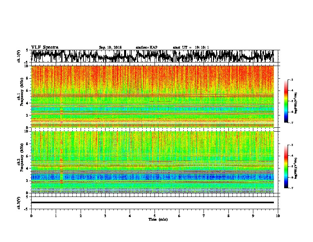This screenshot has width=313, height=242.
Task: Click the "4" kHz tick on the ch.2 frequency axis
Action: 27,168
